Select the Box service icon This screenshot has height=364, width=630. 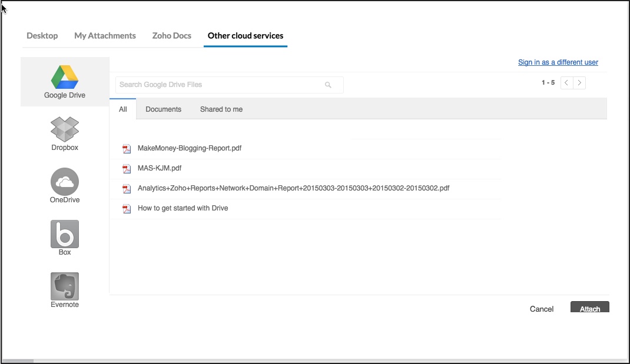click(x=65, y=234)
